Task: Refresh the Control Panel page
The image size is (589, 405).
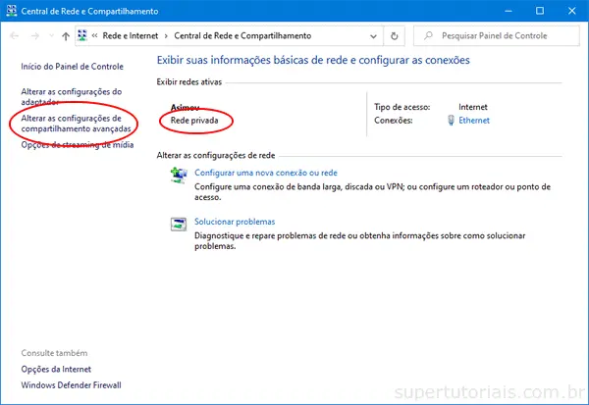Action: click(x=395, y=36)
